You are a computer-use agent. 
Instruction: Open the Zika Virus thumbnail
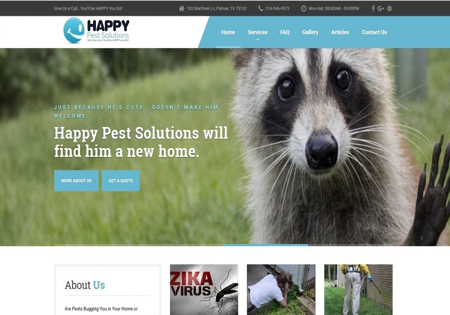click(x=204, y=290)
